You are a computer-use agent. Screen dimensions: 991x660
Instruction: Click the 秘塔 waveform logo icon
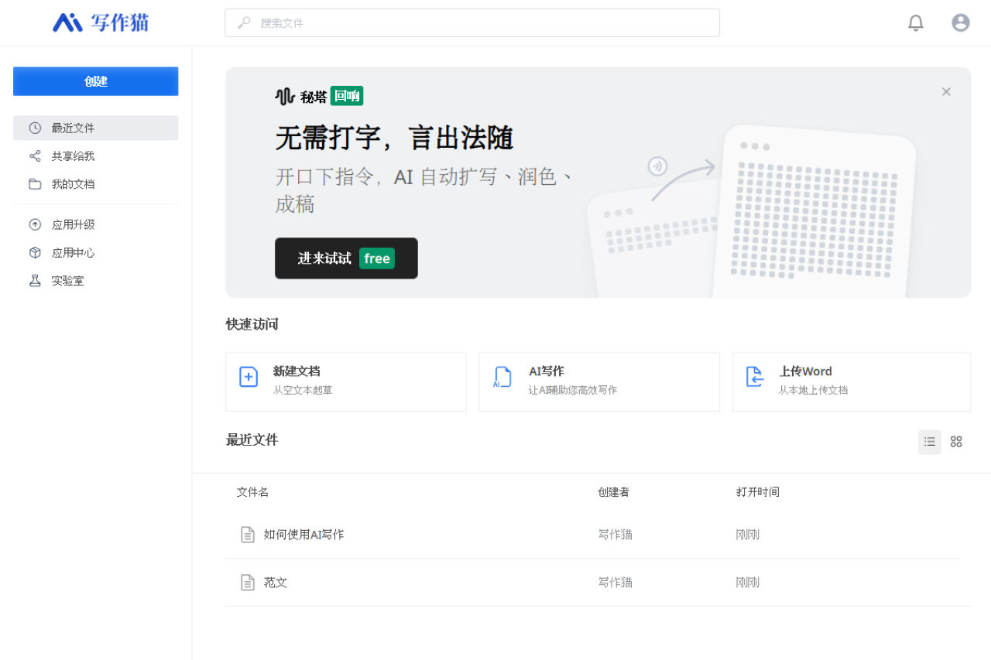pyautogui.click(x=285, y=97)
